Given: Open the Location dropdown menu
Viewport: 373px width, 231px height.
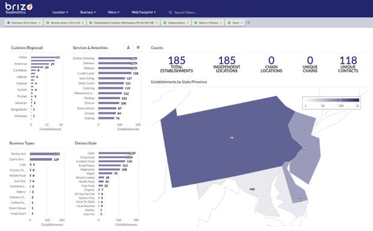Looking at the screenshot, I should (60, 12).
